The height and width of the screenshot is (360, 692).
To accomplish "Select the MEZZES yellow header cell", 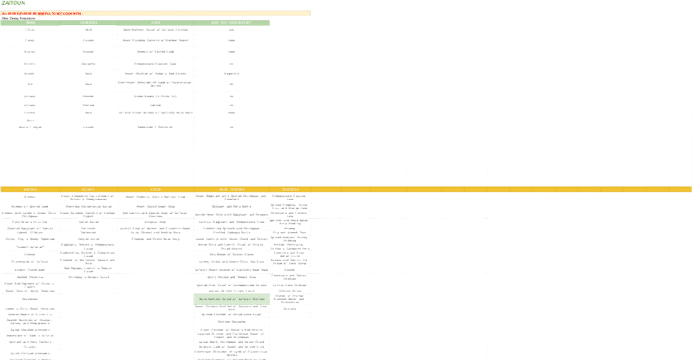I will 30,189.
